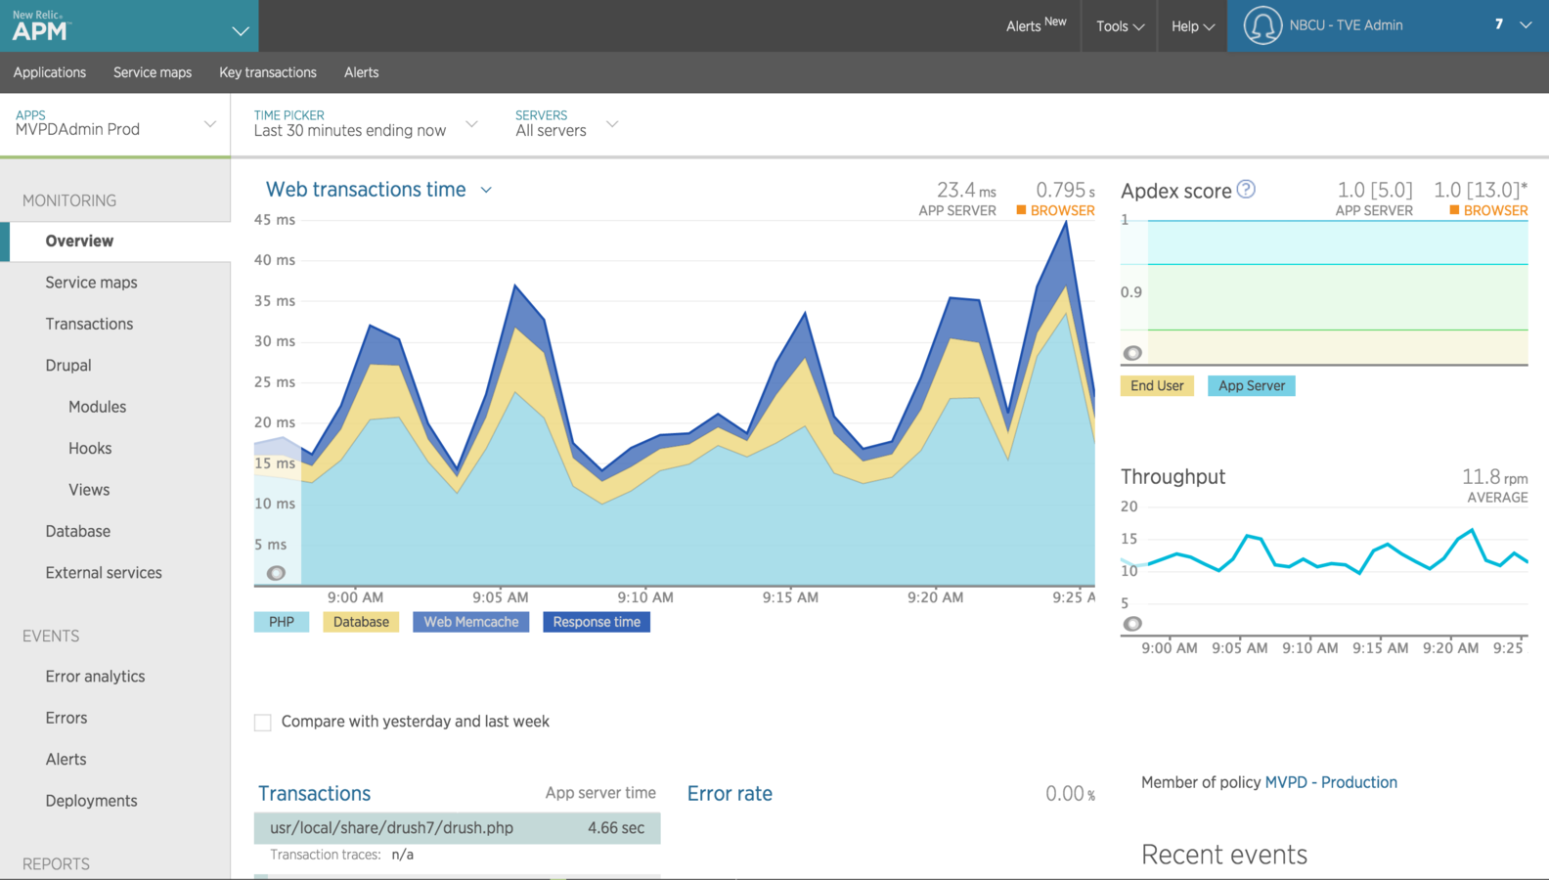Click the drush.php transaction row
Screen dimensions: 1549x880
(x=457, y=828)
